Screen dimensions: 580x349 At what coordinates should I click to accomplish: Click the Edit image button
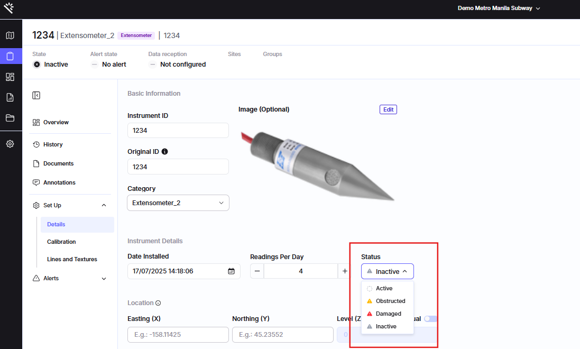coord(388,109)
